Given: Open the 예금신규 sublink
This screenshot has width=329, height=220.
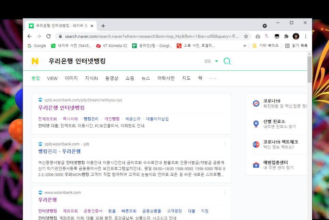Looking at the screenshot, I should point(133,119).
